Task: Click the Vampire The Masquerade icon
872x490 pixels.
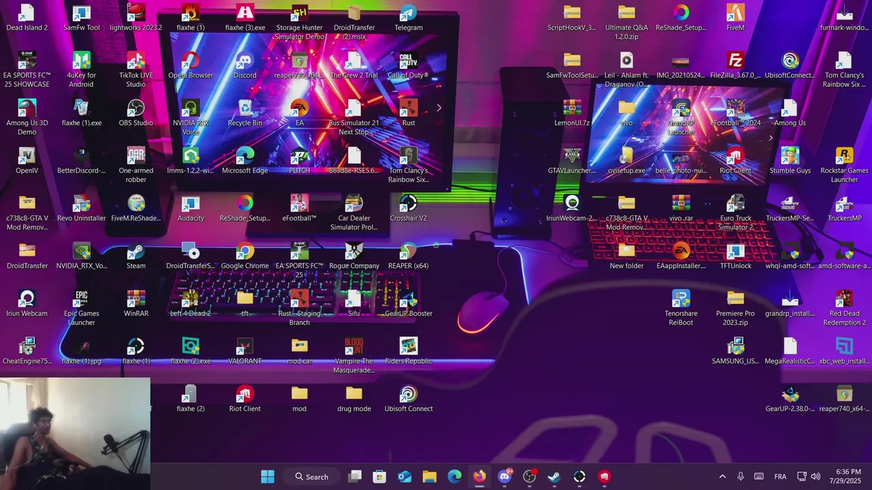Action: pyautogui.click(x=354, y=356)
